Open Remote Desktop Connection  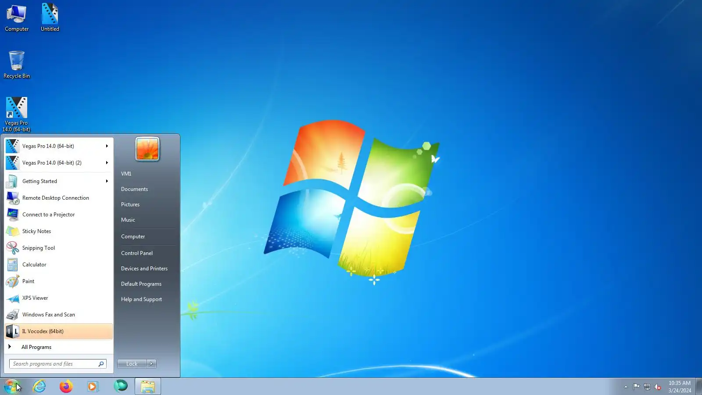[59, 198]
